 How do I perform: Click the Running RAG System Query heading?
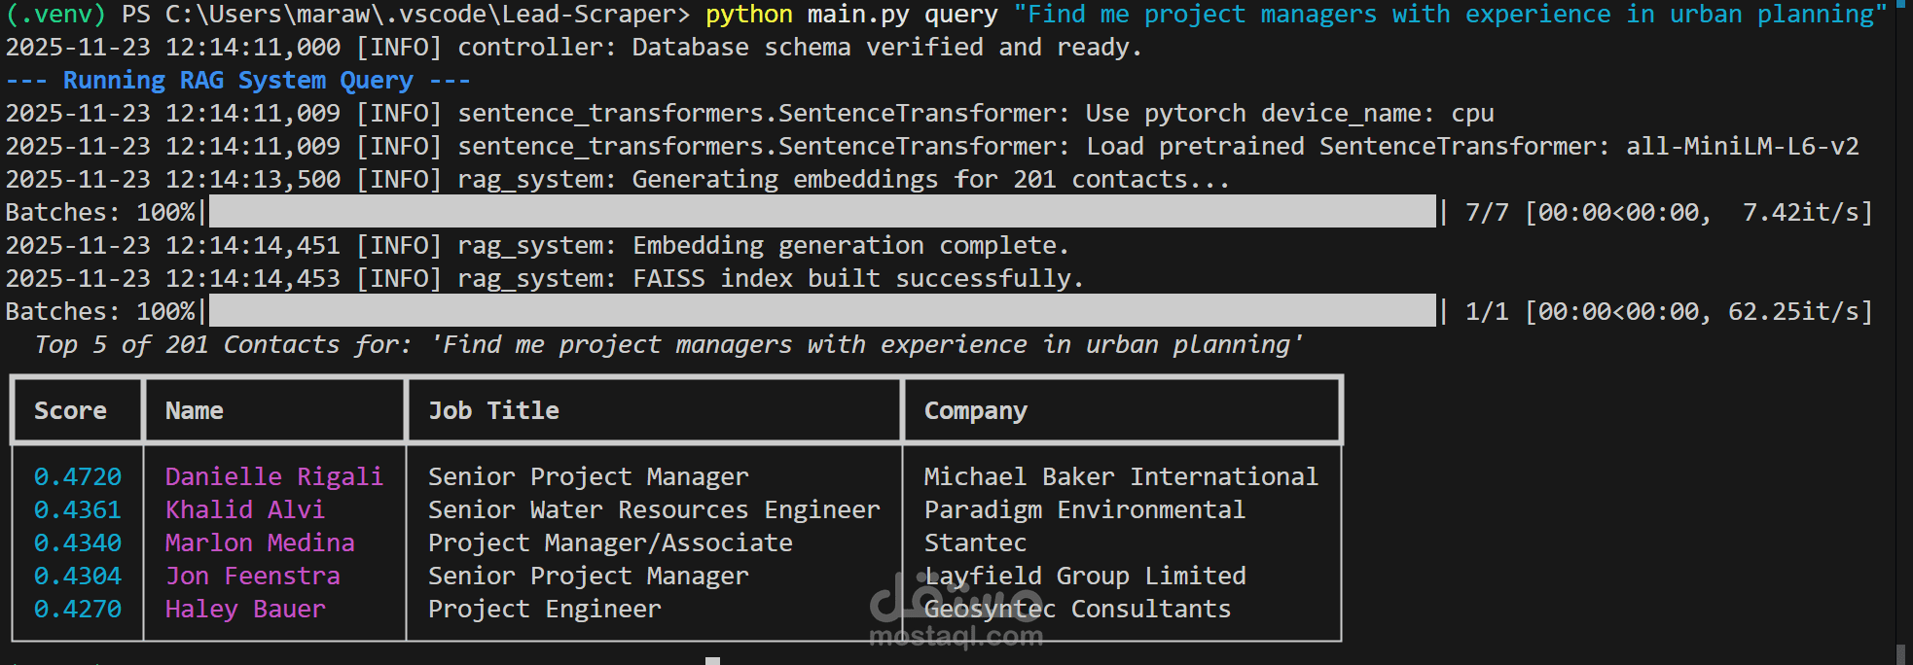[237, 81]
